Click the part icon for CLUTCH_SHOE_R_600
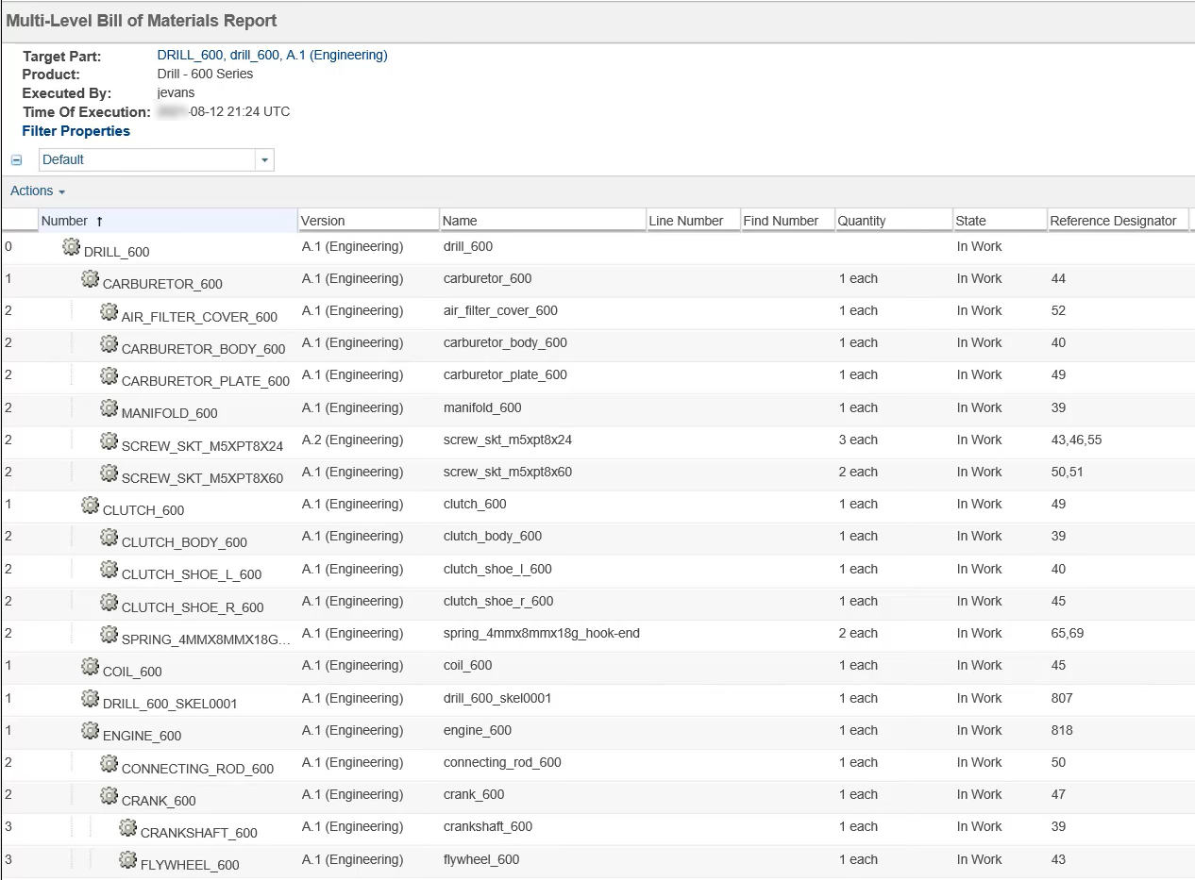Viewport: 1195px width, 880px height. (x=109, y=602)
